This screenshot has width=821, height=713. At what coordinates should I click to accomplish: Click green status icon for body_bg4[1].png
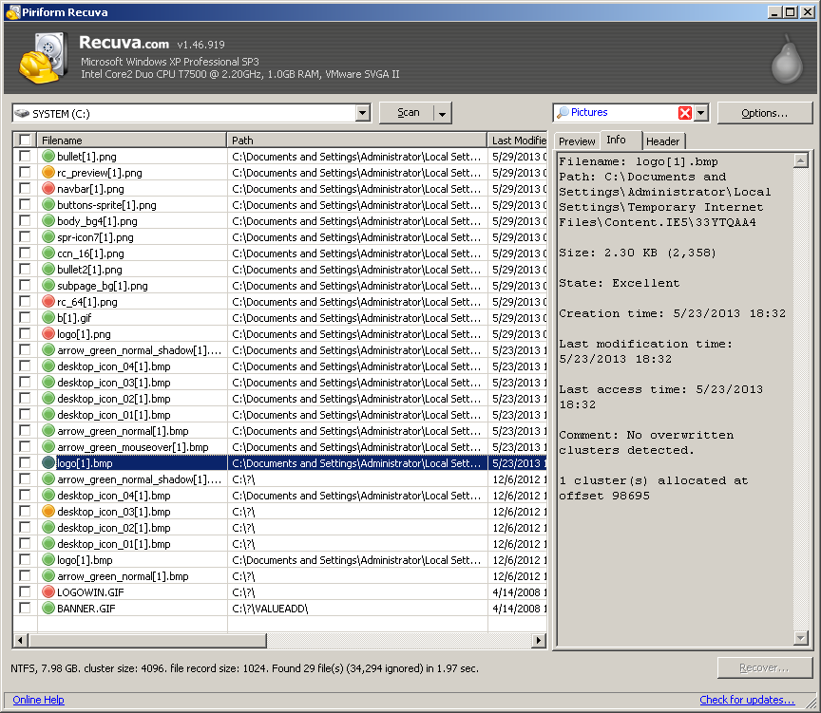(x=48, y=221)
